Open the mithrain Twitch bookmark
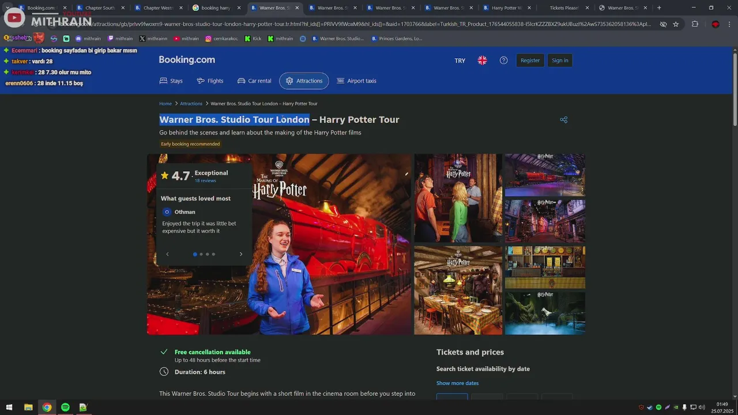 coord(119,39)
